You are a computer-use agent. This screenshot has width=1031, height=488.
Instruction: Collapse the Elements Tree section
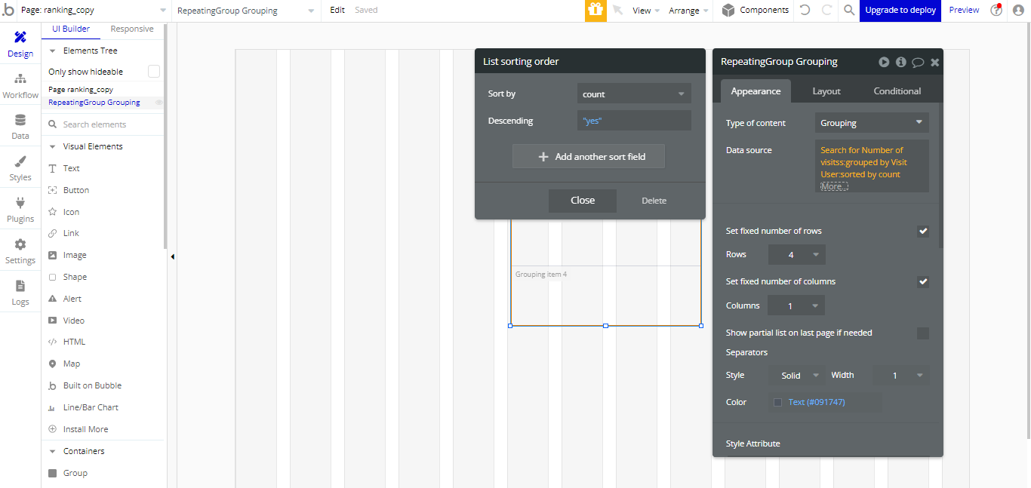pos(53,51)
